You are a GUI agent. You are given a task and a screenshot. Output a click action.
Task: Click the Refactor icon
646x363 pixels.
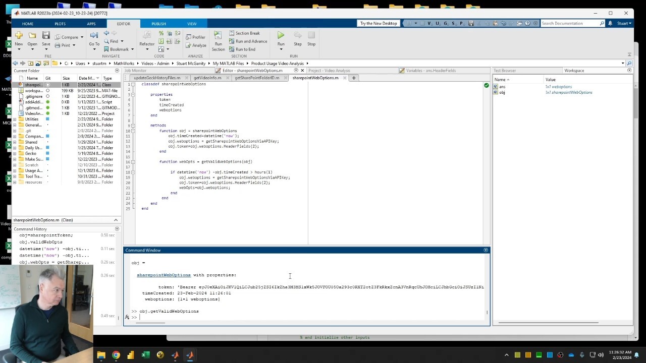147,35
